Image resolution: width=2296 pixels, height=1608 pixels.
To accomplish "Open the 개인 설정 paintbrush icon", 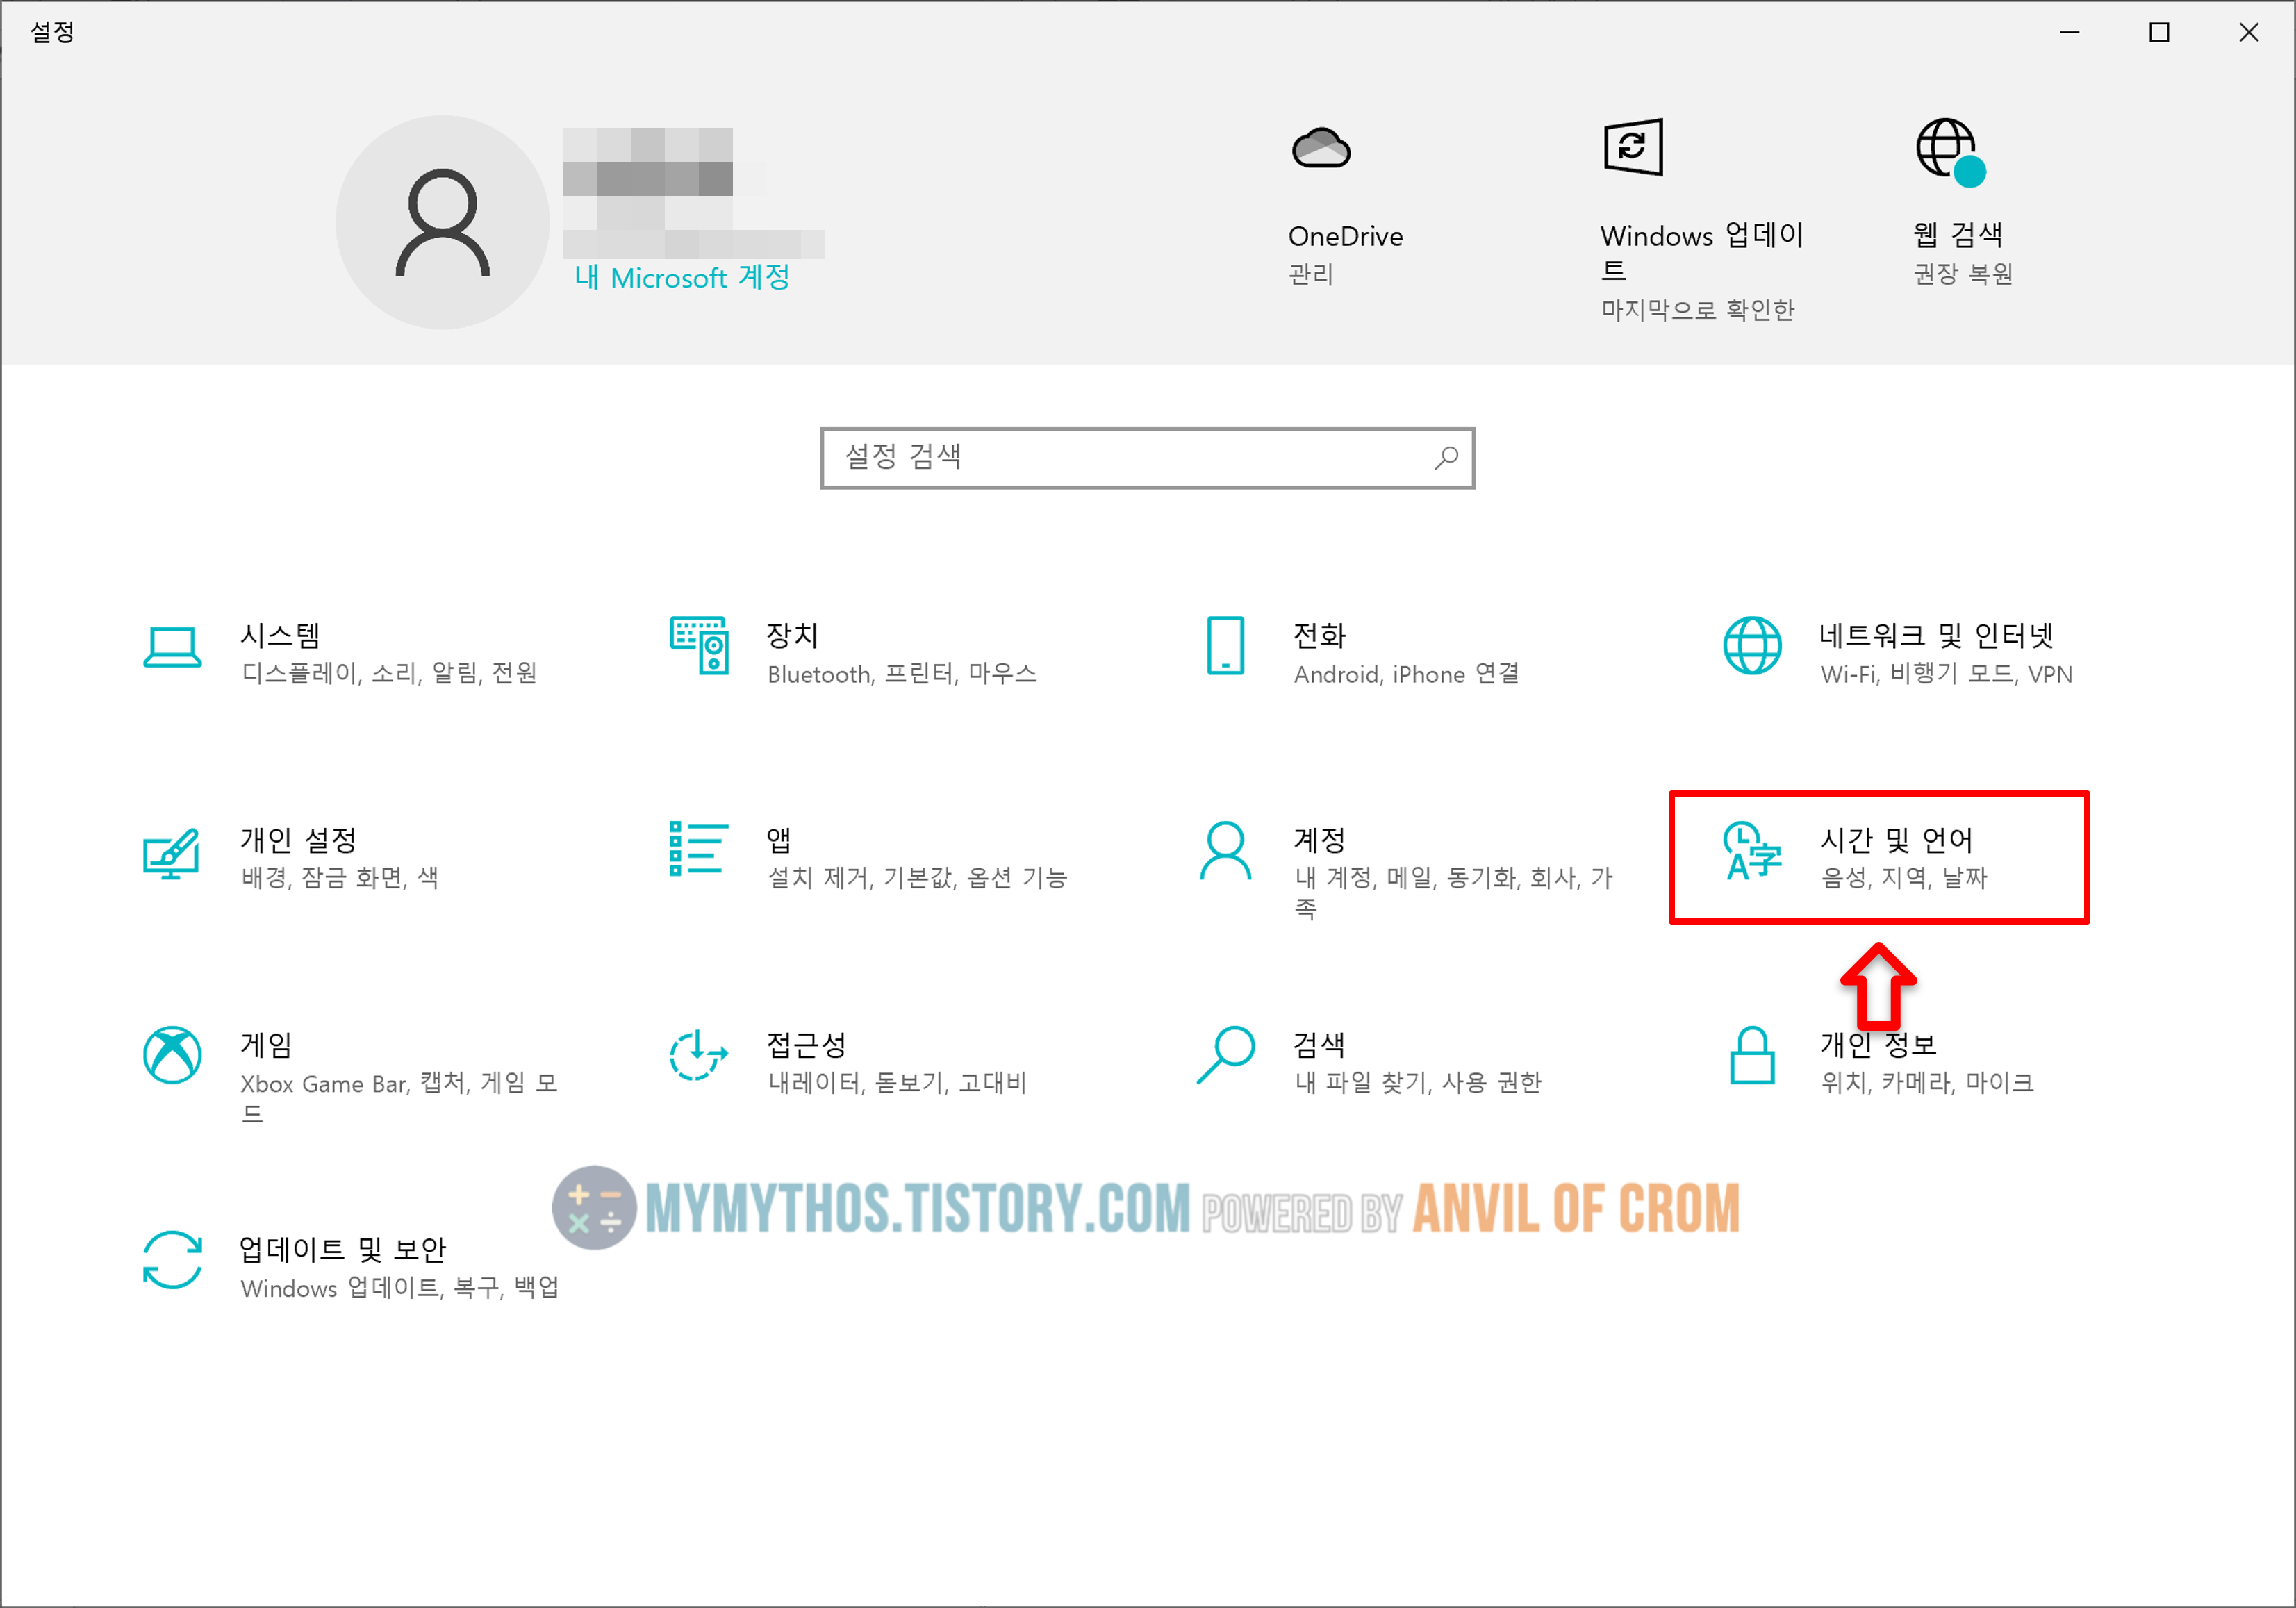I will tap(172, 853).
